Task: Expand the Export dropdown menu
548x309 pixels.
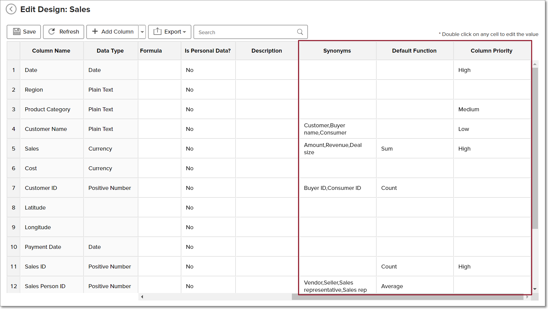Action: (184, 32)
